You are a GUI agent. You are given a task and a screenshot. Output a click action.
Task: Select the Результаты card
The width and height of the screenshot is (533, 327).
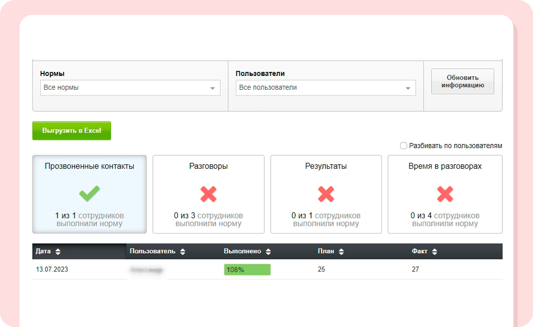point(326,194)
